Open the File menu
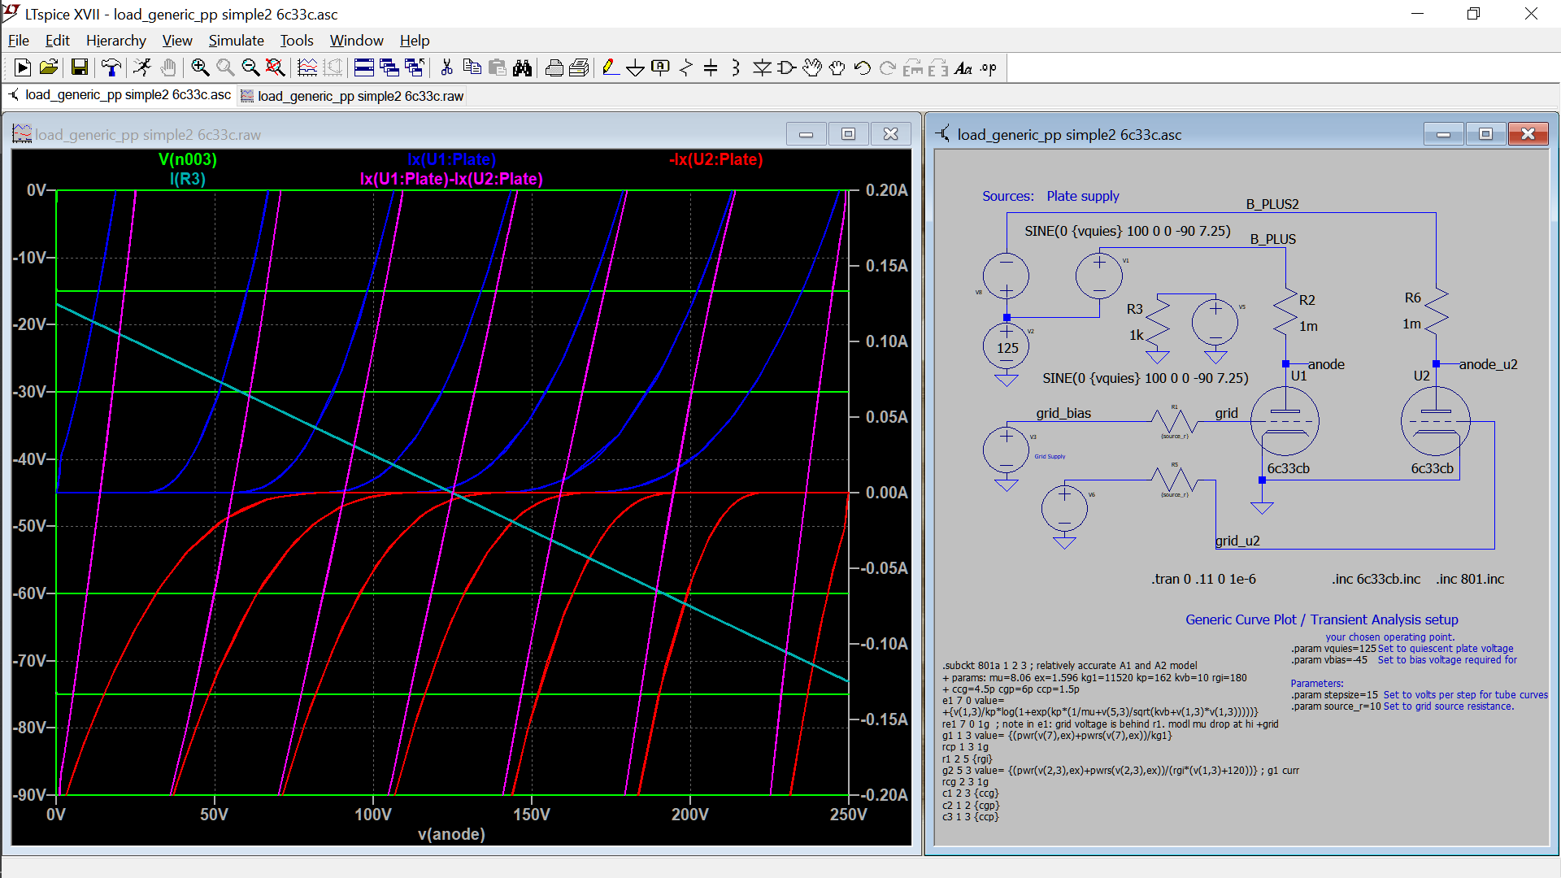Viewport: 1561px width, 878px height. point(18,40)
